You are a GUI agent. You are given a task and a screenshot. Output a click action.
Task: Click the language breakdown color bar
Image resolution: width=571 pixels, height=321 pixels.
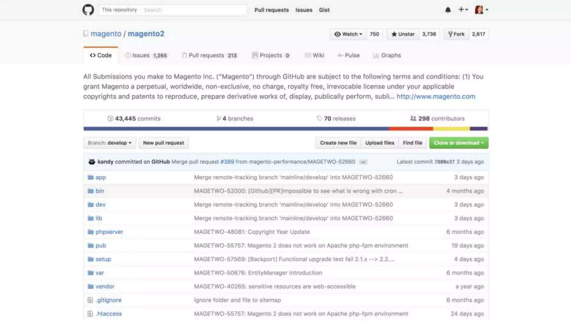coord(285,129)
